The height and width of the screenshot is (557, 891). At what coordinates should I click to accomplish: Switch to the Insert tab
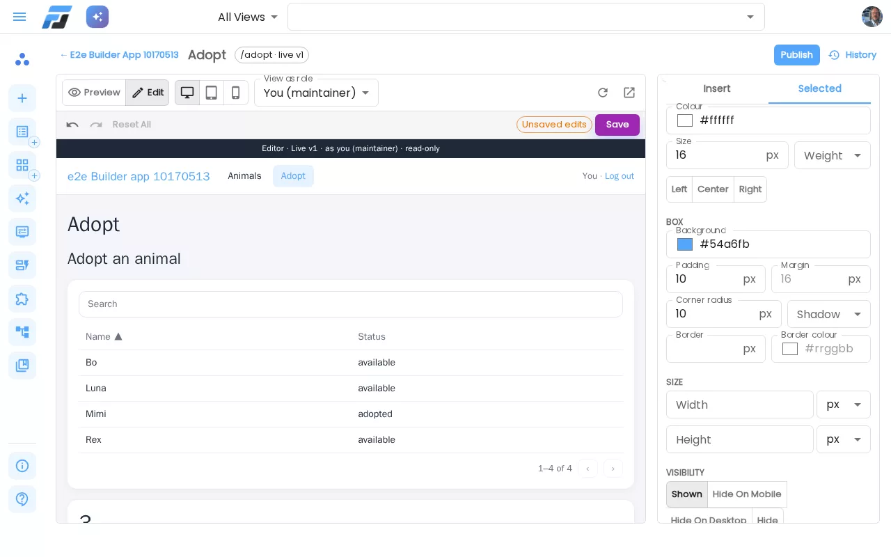point(717,88)
